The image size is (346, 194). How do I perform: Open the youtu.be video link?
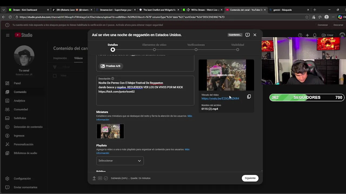[220, 99]
